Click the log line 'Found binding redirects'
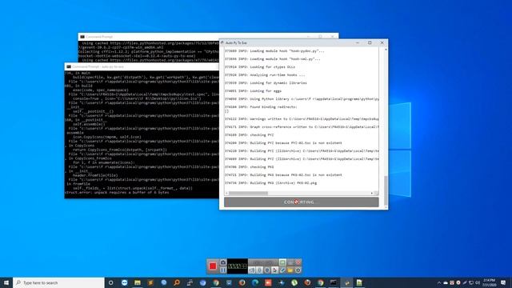The height and width of the screenshot is (288, 512). (x=261, y=107)
